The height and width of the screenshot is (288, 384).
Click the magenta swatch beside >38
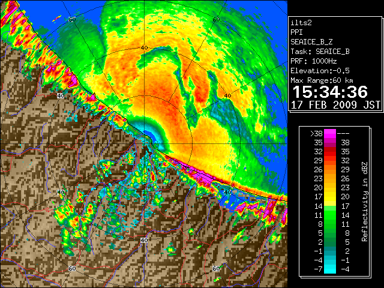point(330,134)
